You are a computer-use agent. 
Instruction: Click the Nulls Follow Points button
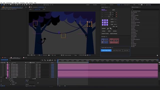tap(117, 50)
